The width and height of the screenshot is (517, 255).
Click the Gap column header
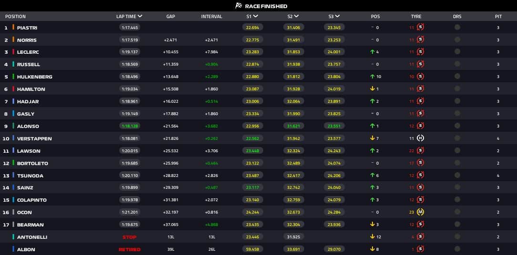point(170,17)
